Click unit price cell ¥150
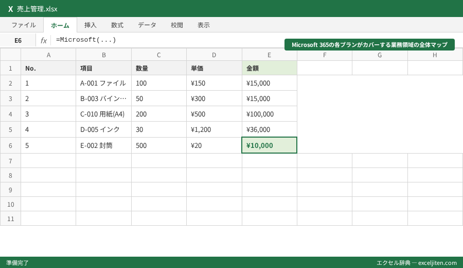Viewport: 463px width, 268px height. coord(214,83)
